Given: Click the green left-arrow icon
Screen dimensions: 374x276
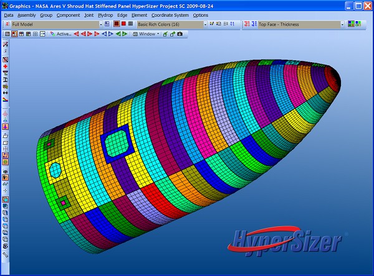Looking at the screenshot, I should point(118,34).
